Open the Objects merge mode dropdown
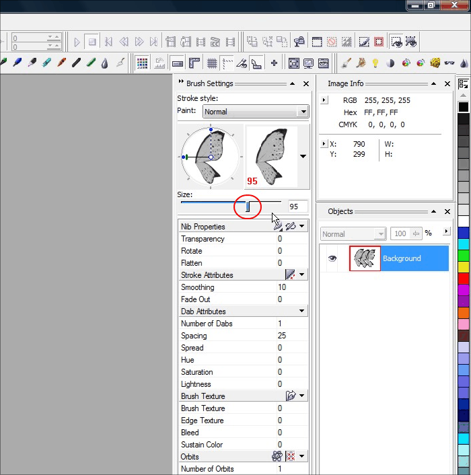The image size is (471, 475). tap(353, 233)
